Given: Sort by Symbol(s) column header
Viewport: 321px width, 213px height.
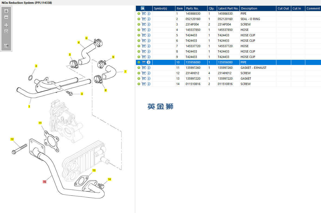Looking at the screenshot, I should tap(164, 8).
